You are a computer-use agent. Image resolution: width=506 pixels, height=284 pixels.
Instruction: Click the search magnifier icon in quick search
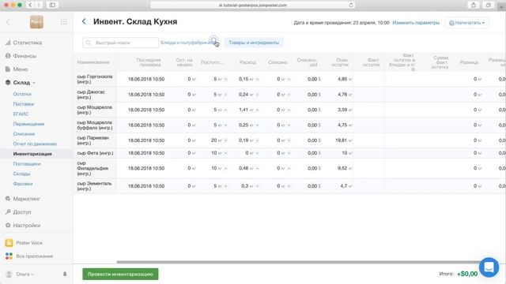(89, 43)
